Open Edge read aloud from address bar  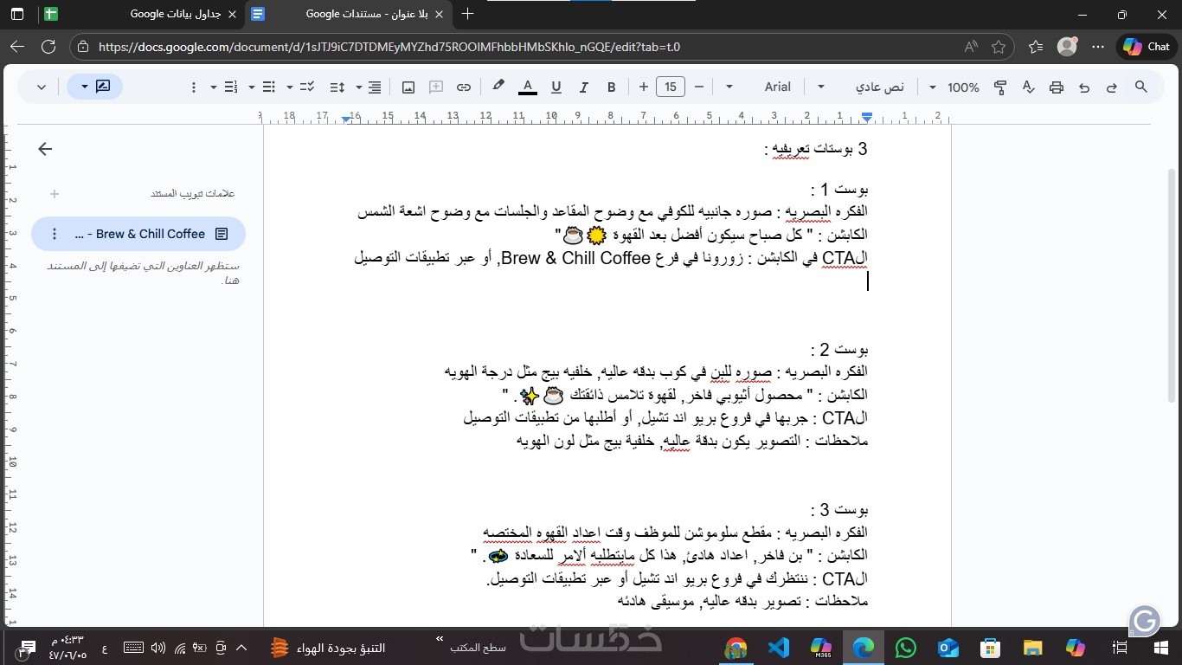[x=971, y=47]
